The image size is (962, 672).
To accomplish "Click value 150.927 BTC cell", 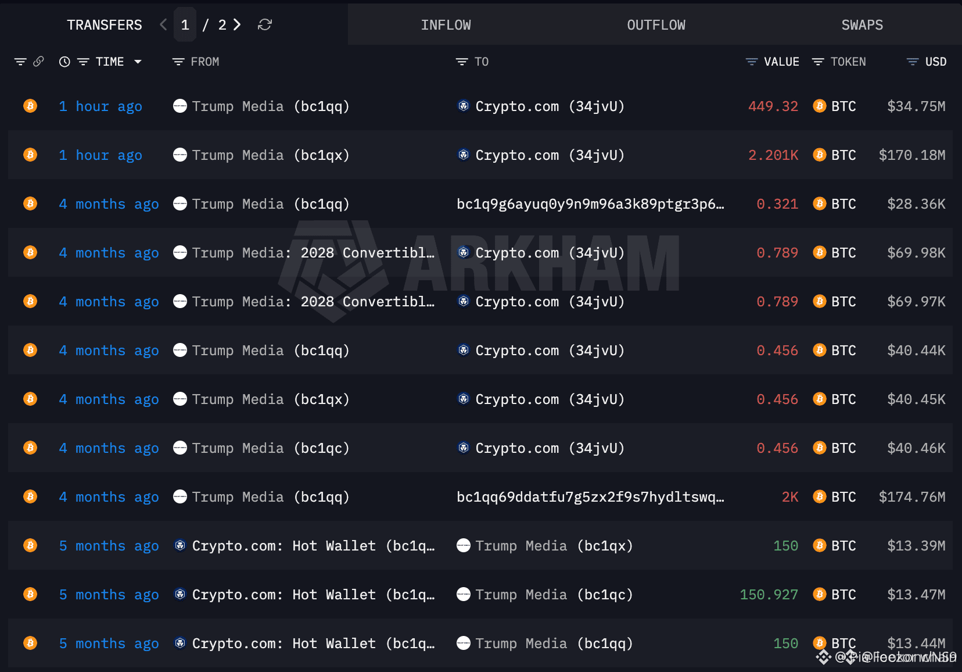I will [769, 595].
